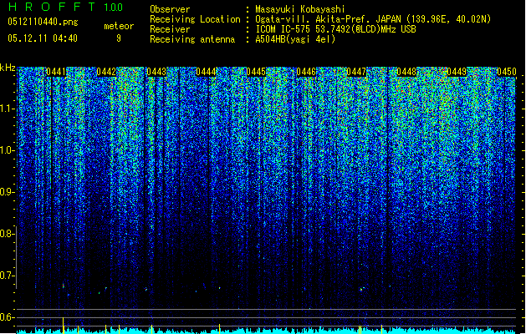Click the 0.9 kHz frequency tick
This screenshot has height=334, width=526.
(x=8, y=192)
